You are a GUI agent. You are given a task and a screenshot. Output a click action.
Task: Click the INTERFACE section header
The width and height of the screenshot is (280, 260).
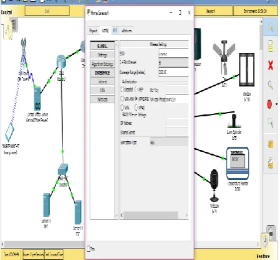pyautogui.click(x=102, y=73)
